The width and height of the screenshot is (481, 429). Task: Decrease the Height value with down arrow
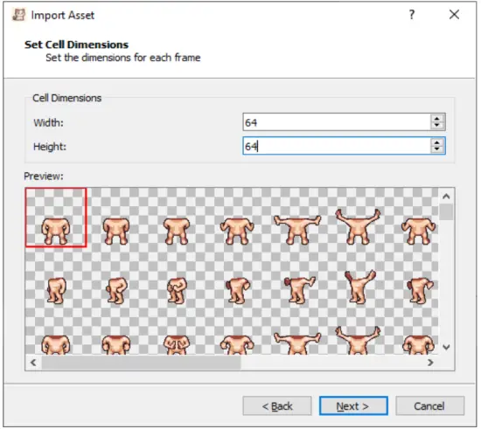(x=437, y=149)
